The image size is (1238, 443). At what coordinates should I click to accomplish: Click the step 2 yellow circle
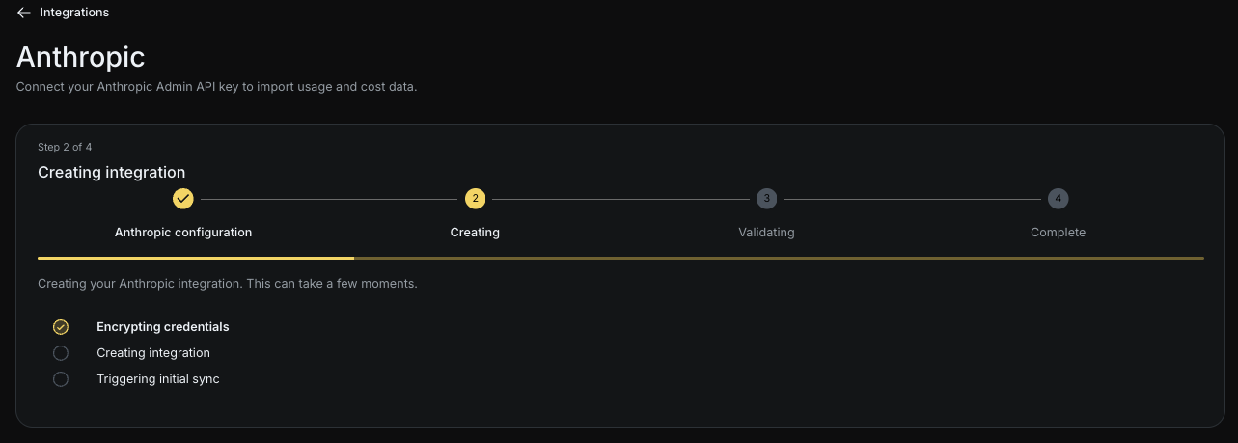[x=475, y=199]
